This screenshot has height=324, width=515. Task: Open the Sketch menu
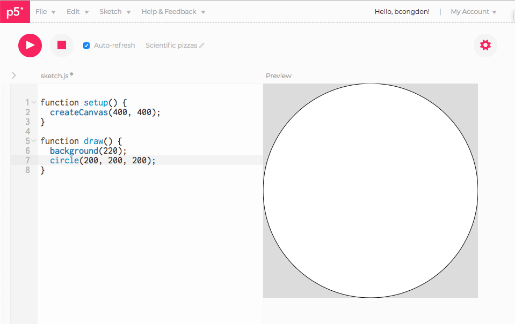pyautogui.click(x=111, y=11)
